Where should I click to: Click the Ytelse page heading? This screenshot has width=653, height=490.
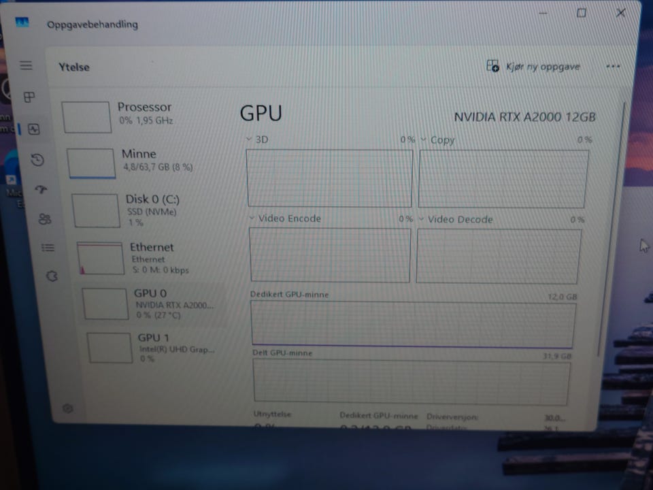pyautogui.click(x=73, y=67)
